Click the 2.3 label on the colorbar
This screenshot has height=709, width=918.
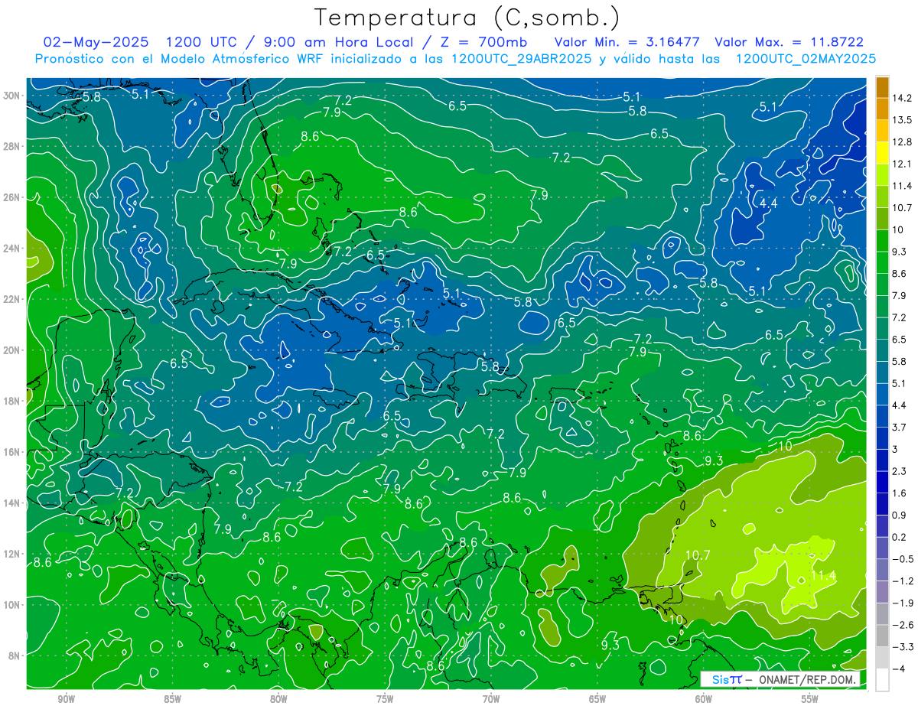pyautogui.click(x=900, y=471)
